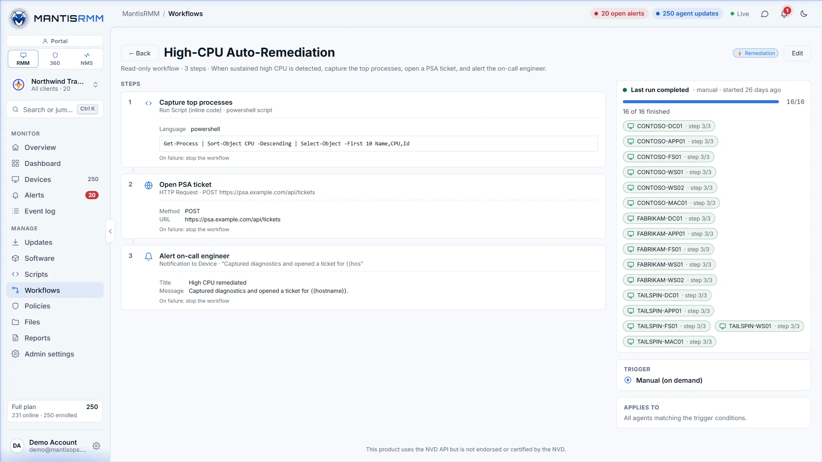Viewport: 822px width, 462px height.
Task: Open the TAILSPIN-WS01 run chip
Action: pos(760,326)
